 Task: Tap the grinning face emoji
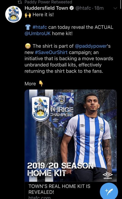(x=28, y=46)
